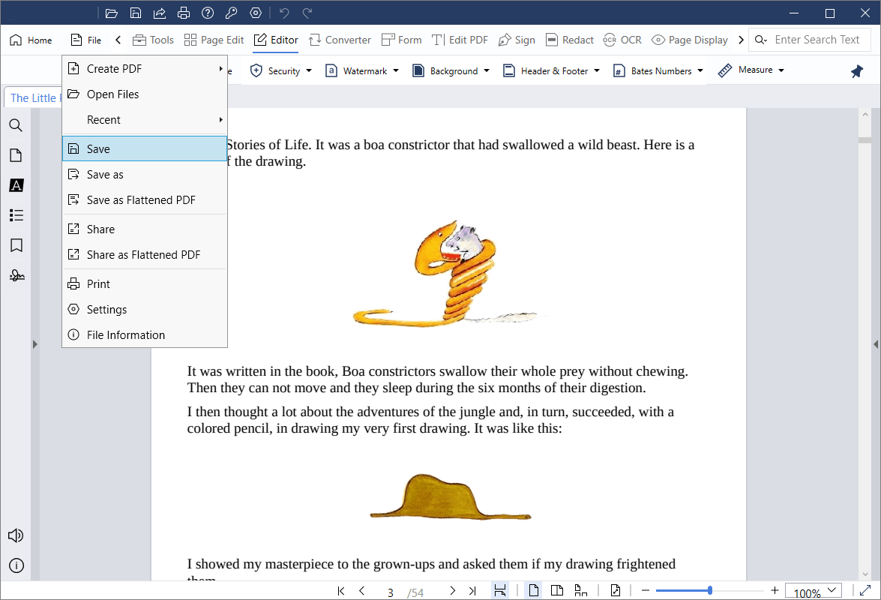Viewport: 881px width, 600px height.
Task: Switch to Page Edit tab
Action: (214, 40)
